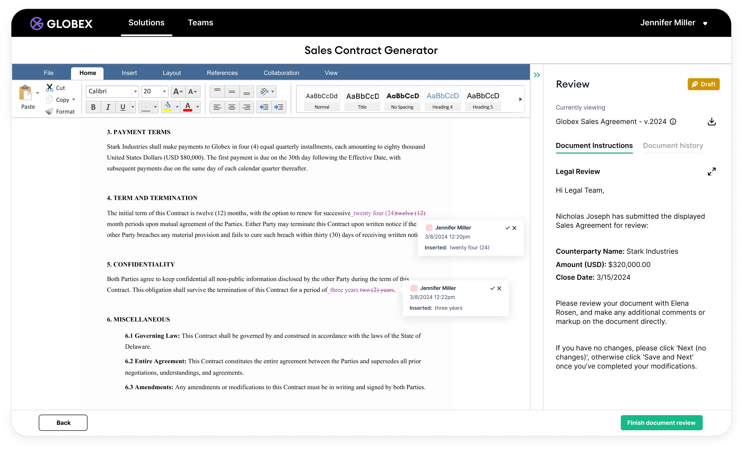Open the Jennifer Miller user menu
Screen dimensions: 742x449
pyautogui.click(x=673, y=23)
